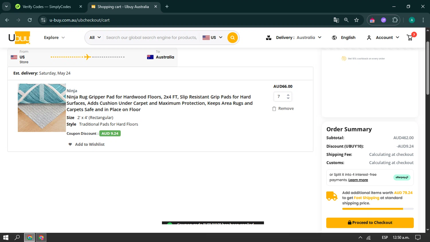This screenshot has width=430, height=242.
Task: Click the page vertical scrollbar
Action: (428, 68)
